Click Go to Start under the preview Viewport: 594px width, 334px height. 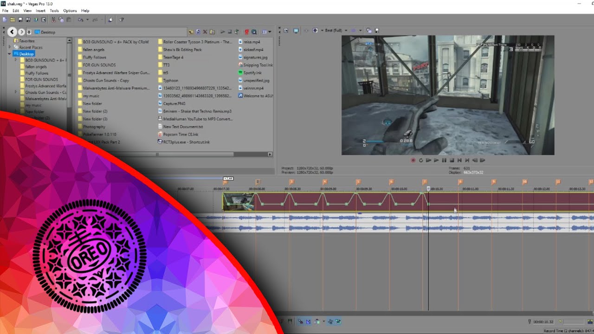tap(459, 160)
